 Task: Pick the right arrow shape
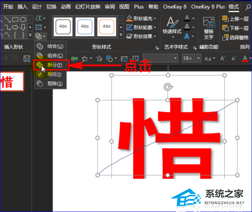15,27
